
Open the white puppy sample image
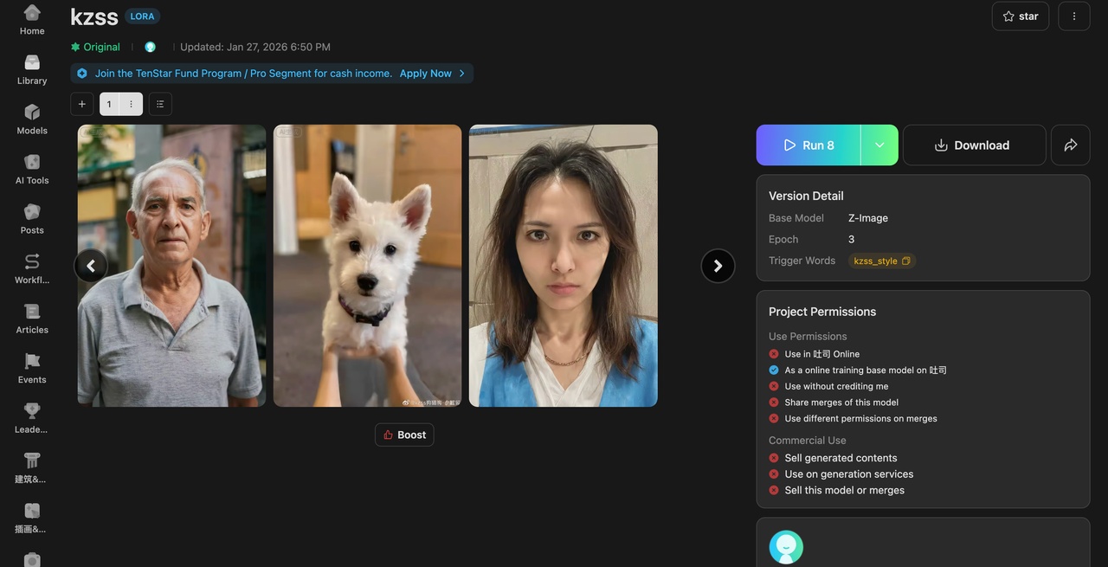367,266
